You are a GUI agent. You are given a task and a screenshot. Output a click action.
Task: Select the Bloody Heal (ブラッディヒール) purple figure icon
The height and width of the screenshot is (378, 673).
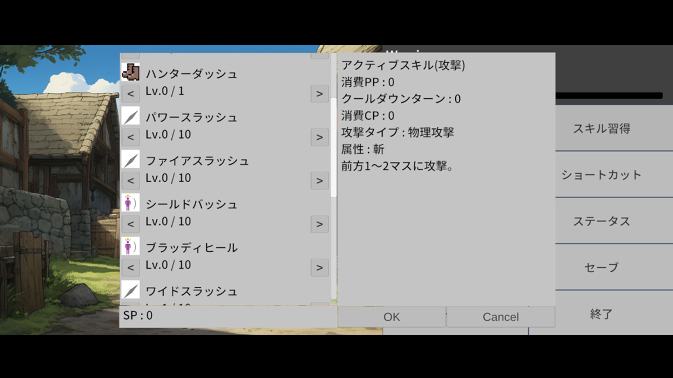(130, 246)
